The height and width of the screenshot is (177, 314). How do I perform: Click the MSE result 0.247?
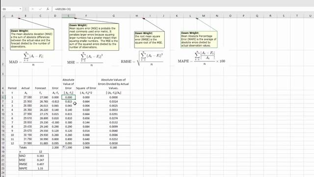tap(40, 160)
